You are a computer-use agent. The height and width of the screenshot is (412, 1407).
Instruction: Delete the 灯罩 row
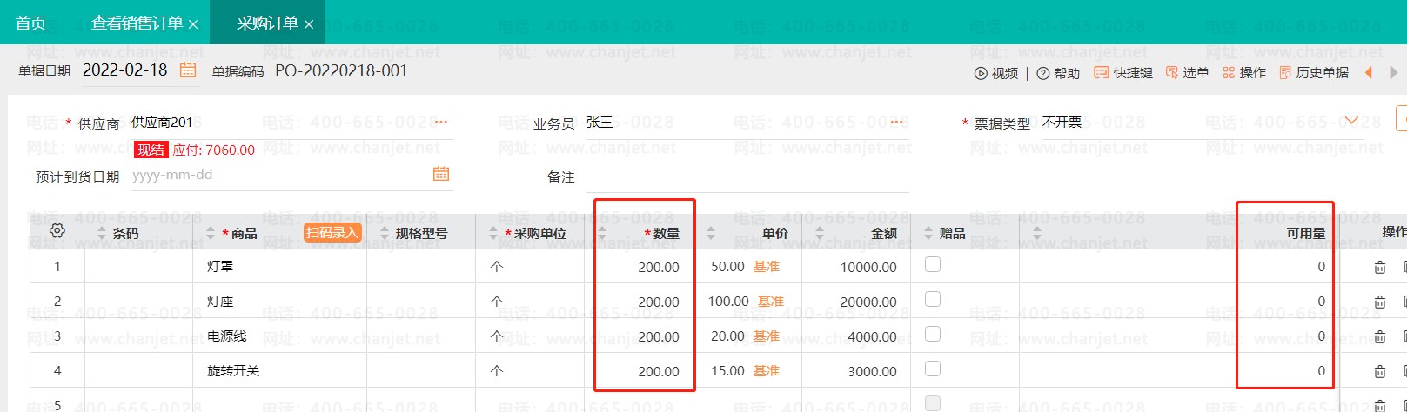tap(1380, 268)
